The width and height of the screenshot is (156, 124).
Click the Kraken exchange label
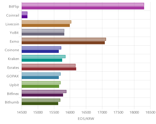[13, 59]
